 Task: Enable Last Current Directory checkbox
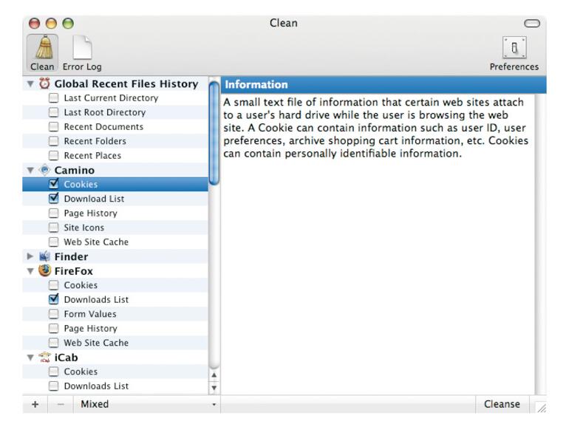coord(53,98)
